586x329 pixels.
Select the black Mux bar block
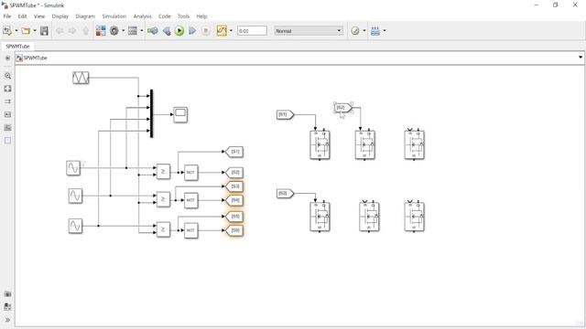point(151,113)
